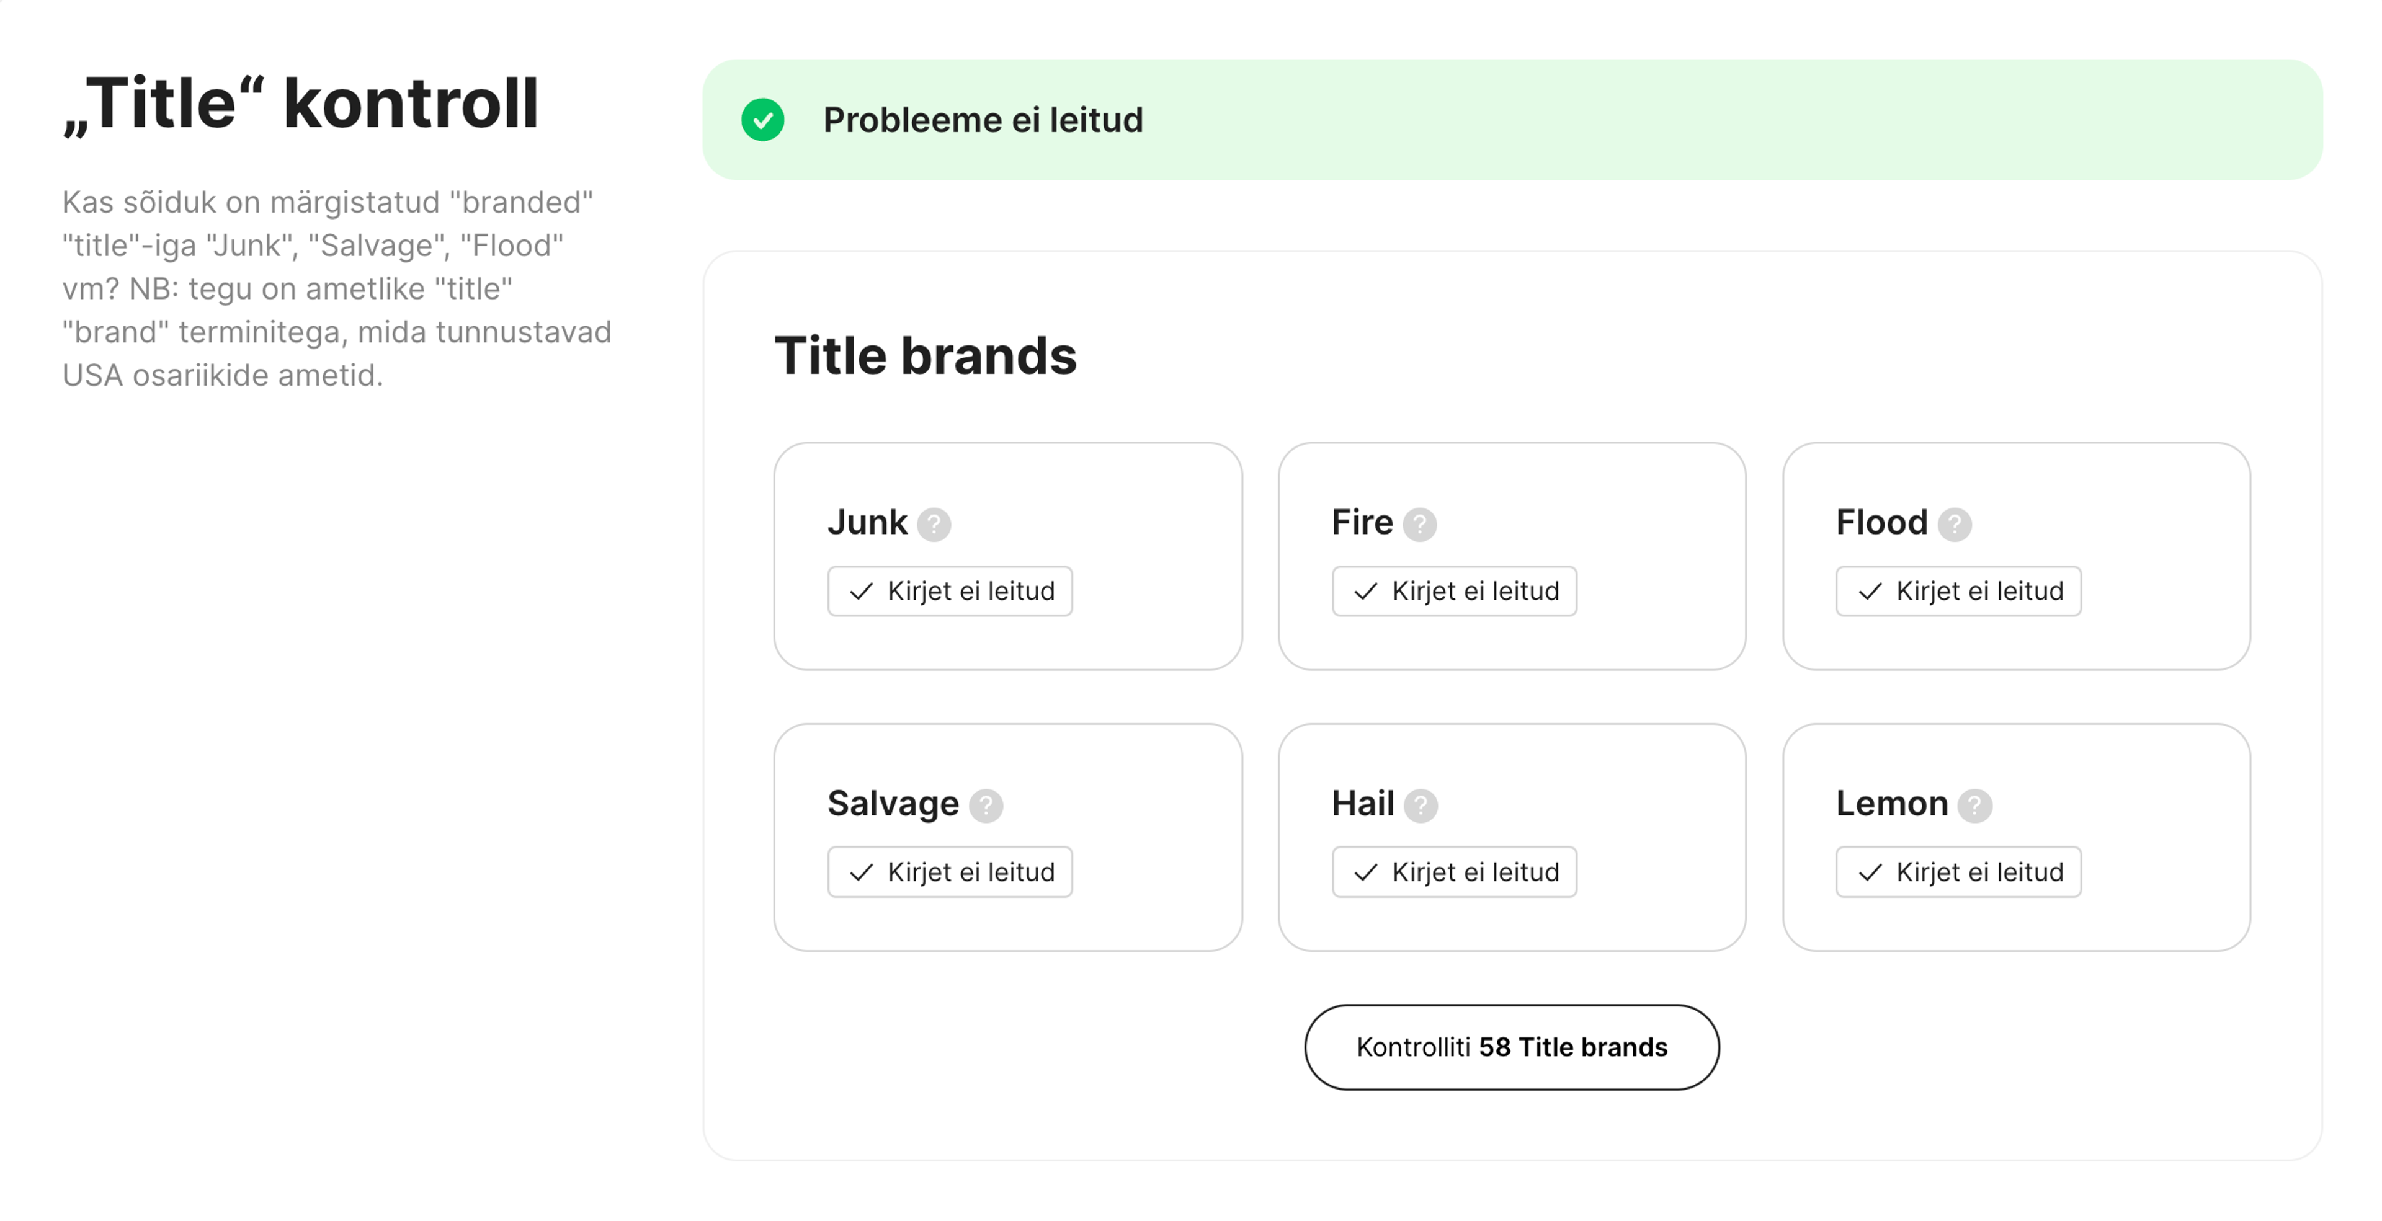Click Kontrolliti 58 Title brands button
This screenshot has width=2382, height=1221.
[x=1511, y=1047]
